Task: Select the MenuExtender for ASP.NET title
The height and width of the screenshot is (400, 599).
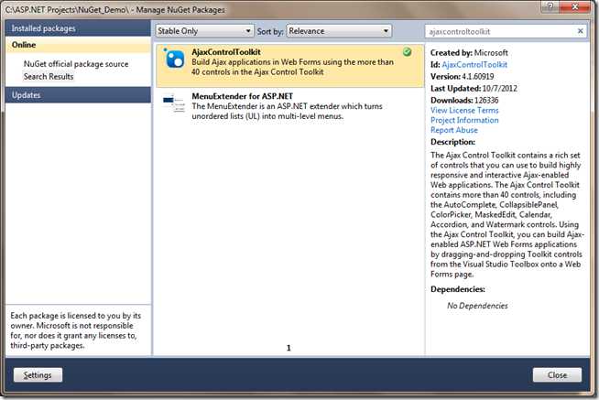Action: point(242,96)
